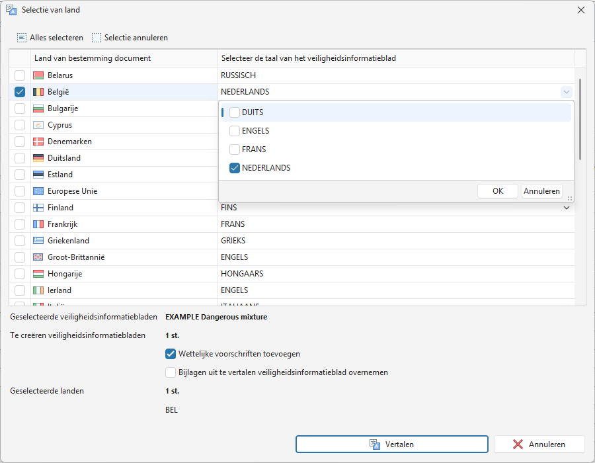
Task: Click the translate icon in the title bar
Action: pyautogui.click(x=11, y=10)
